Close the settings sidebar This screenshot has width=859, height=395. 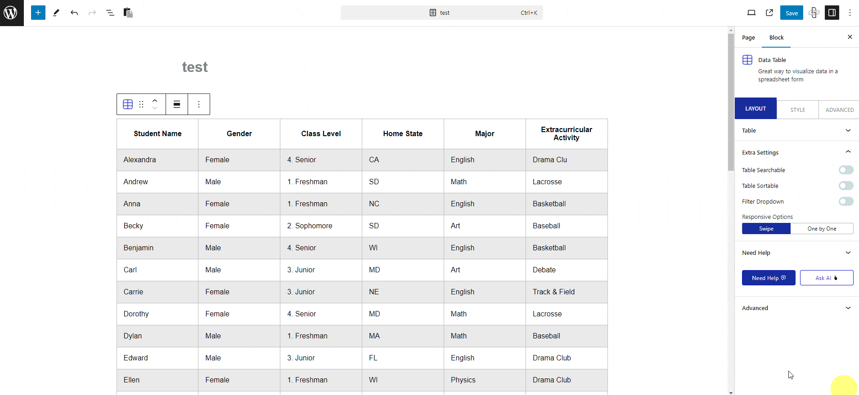click(x=850, y=37)
